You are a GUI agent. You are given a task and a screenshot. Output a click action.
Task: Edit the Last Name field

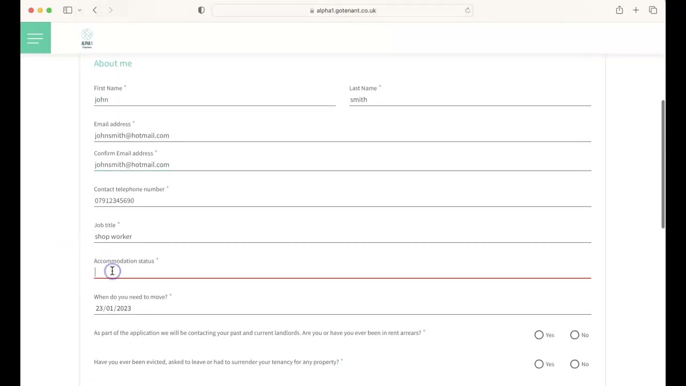[x=470, y=100]
